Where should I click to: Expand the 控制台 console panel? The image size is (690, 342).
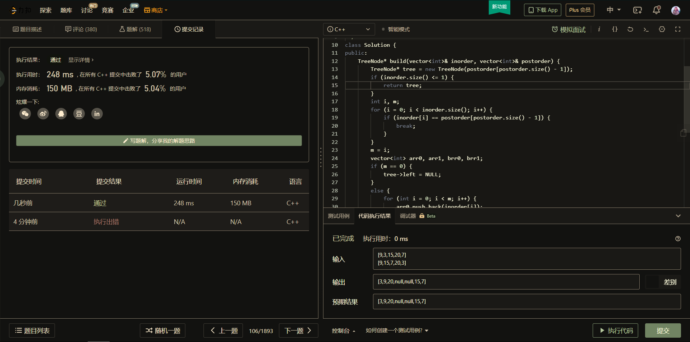pyautogui.click(x=343, y=330)
